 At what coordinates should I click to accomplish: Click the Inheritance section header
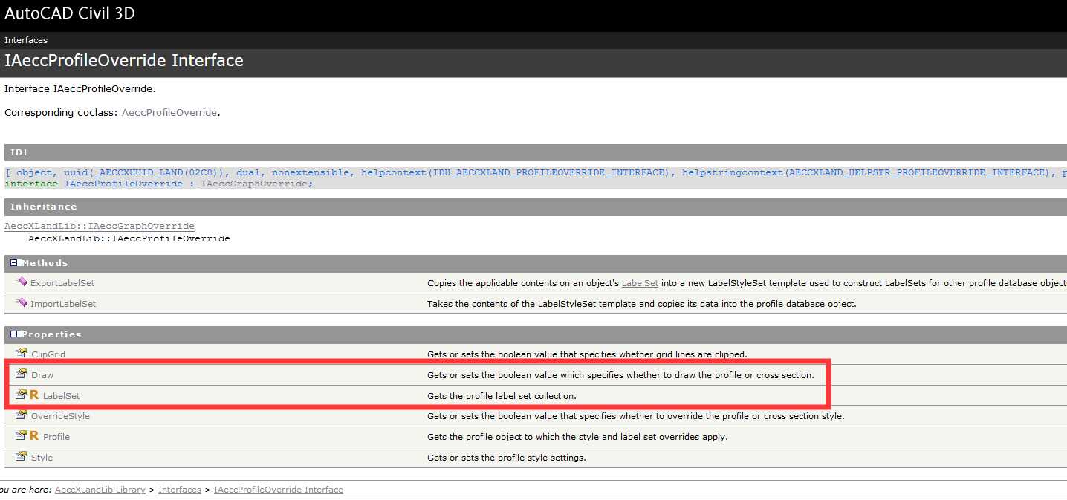click(x=535, y=207)
